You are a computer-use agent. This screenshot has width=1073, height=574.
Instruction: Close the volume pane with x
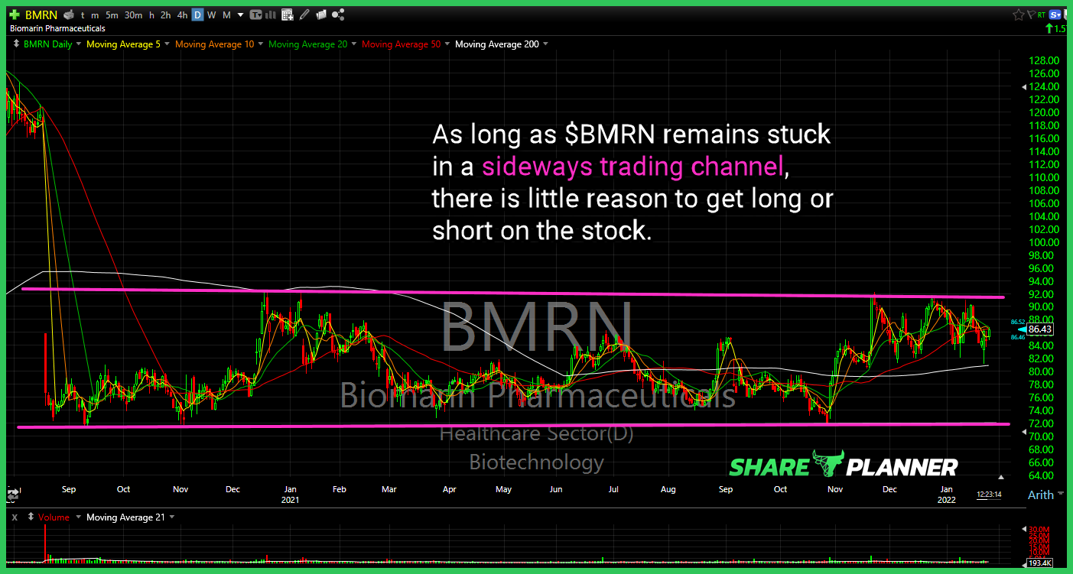coord(15,517)
